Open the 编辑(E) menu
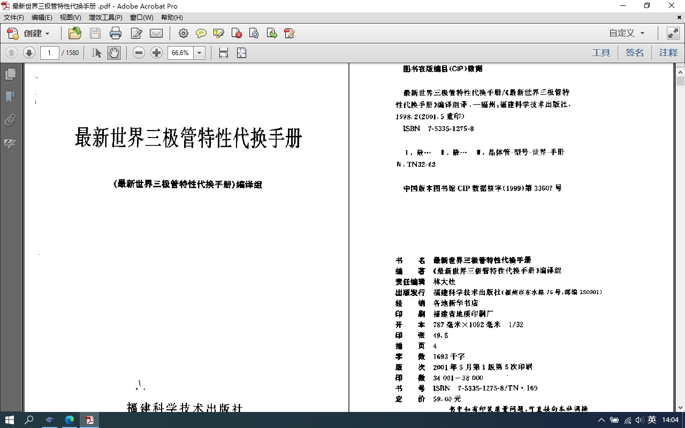The height and width of the screenshot is (428, 685). click(x=42, y=18)
